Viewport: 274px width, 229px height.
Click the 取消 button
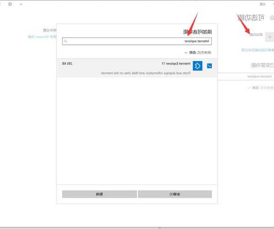99,194
